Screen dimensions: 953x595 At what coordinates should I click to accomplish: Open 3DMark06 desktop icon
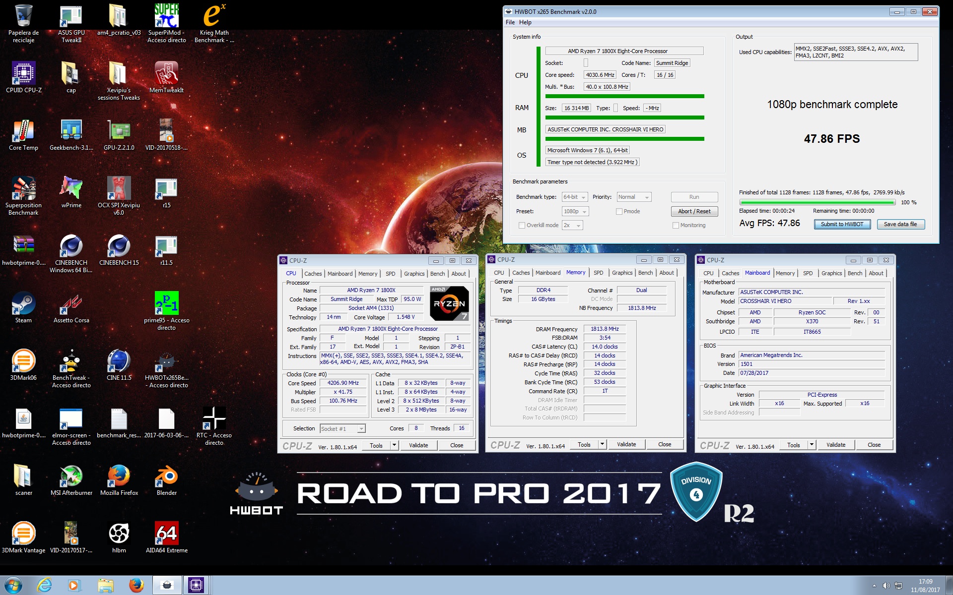tap(23, 364)
